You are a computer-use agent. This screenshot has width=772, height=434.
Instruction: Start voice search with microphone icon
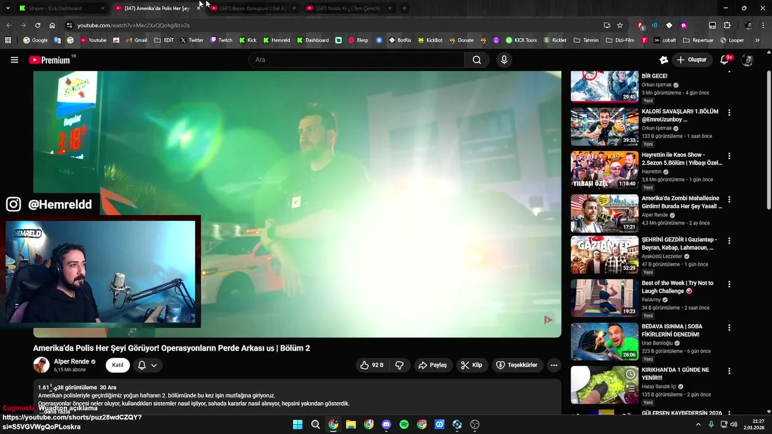[x=504, y=60]
